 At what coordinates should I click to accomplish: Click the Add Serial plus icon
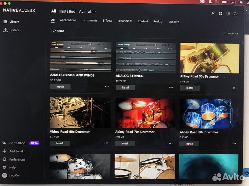tap(4, 151)
